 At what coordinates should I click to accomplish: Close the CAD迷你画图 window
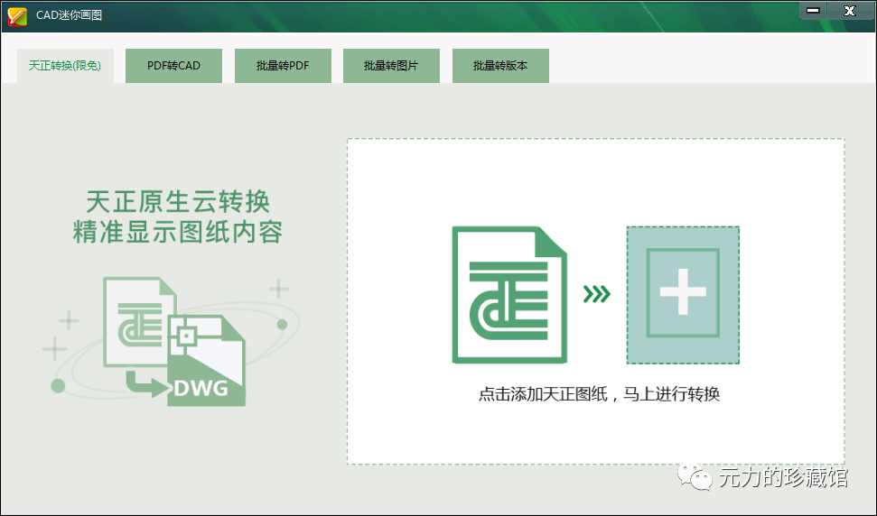point(850,11)
